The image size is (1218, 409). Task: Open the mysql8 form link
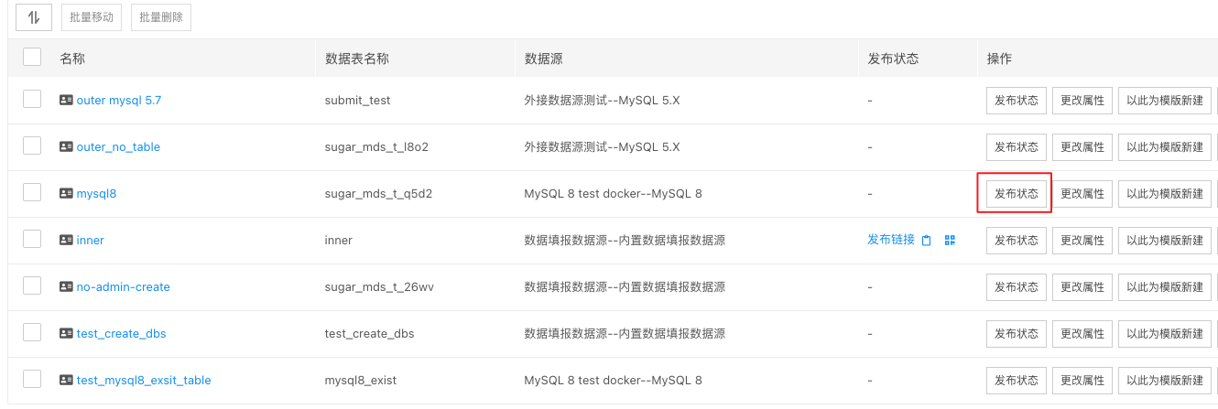coord(96,194)
